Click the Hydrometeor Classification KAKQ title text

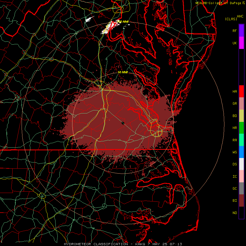coord(123,244)
